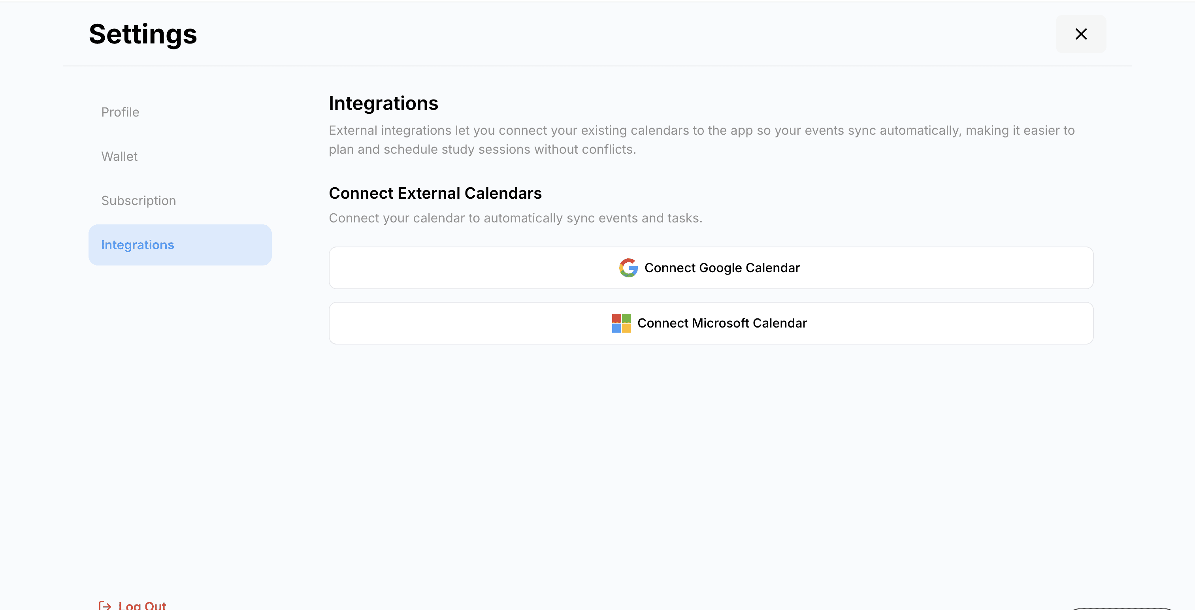Click 'Google Calendar' text inside its button
The height and width of the screenshot is (610, 1195).
[749, 267]
